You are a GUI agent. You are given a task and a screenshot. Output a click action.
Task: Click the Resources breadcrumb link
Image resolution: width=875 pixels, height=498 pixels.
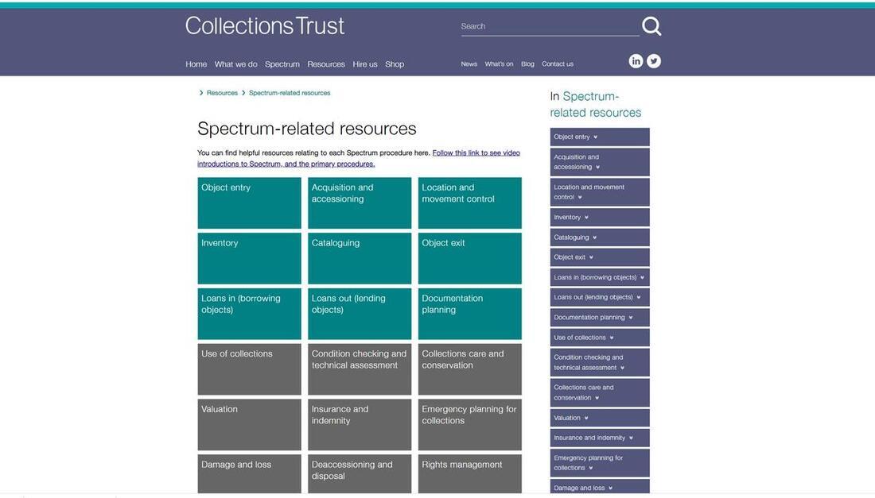tap(222, 93)
